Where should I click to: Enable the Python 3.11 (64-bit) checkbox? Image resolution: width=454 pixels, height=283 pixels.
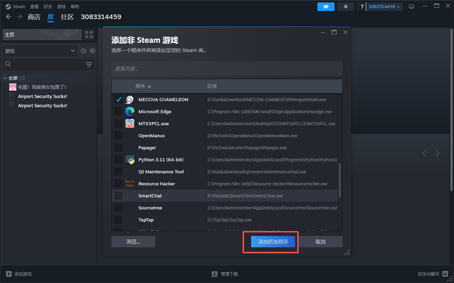118,160
